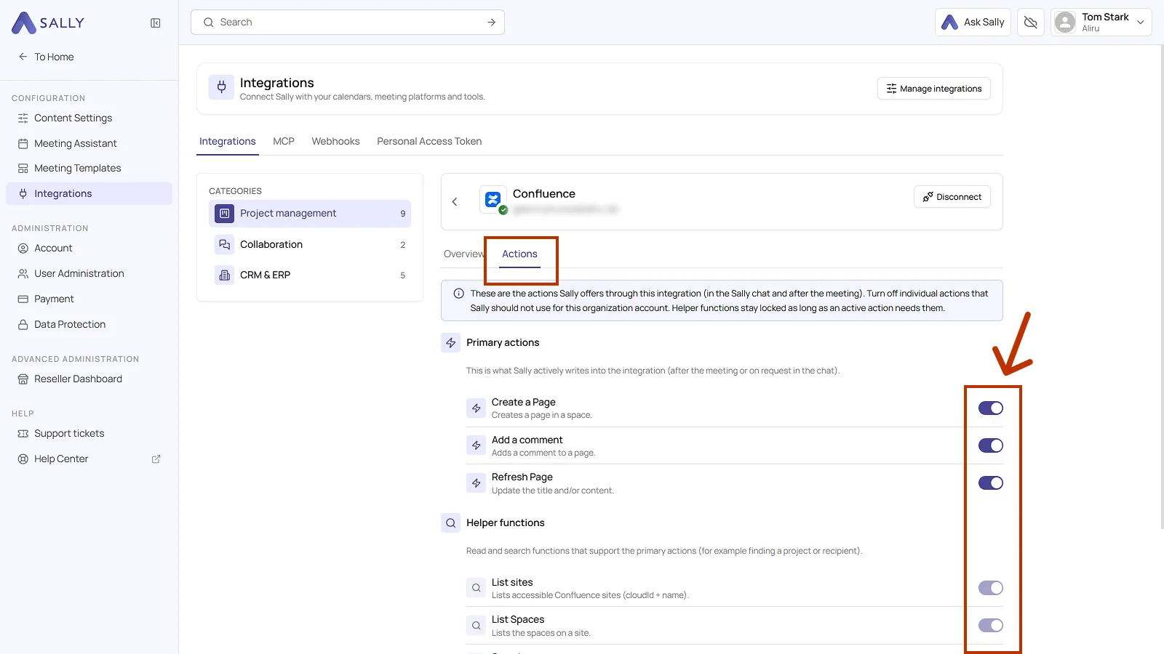Screen dimensions: 1164x654
Task: Open the Tom Stark account dropdown
Action: (x=1101, y=23)
